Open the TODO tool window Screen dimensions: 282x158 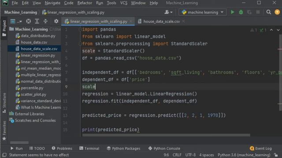click(37, 148)
